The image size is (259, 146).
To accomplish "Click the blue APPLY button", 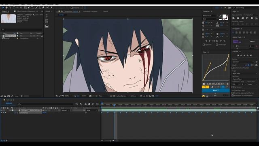I will pos(216,90).
